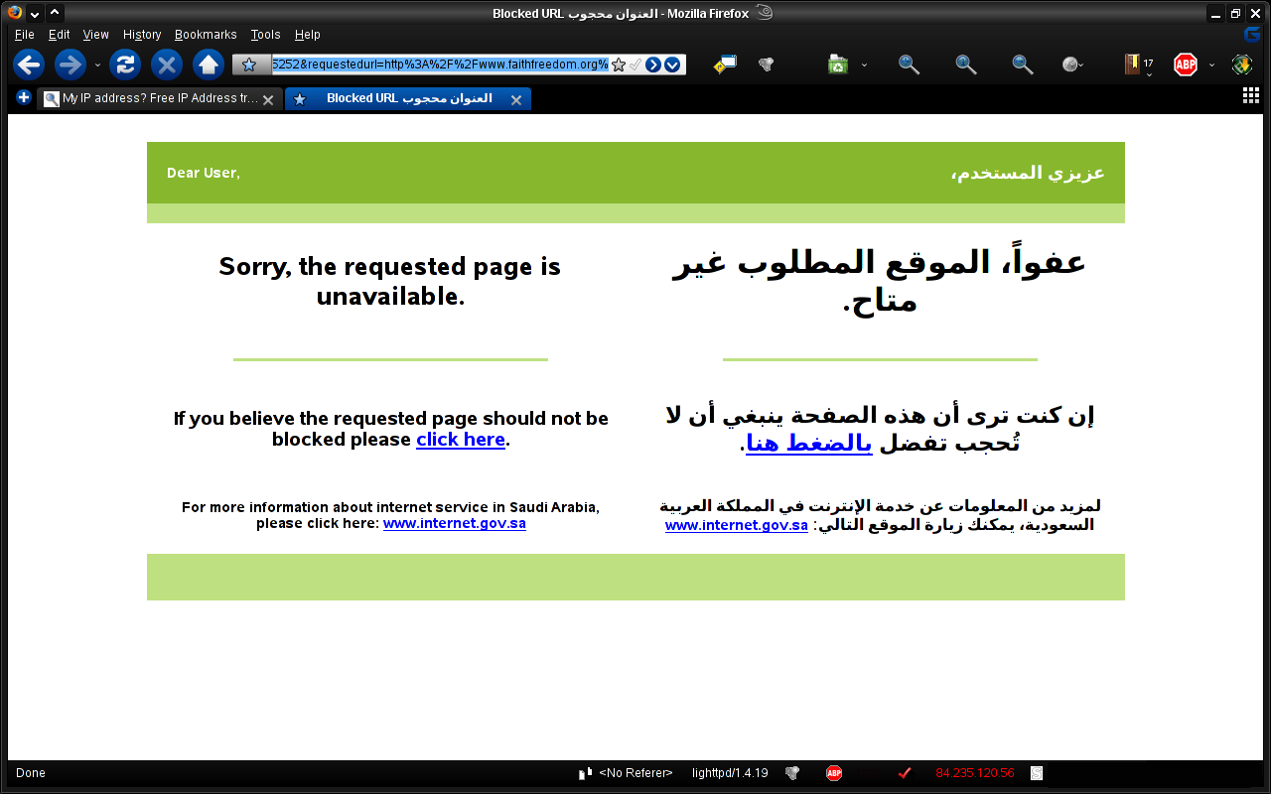Go to Home using the up-arrow icon

pyautogui.click(x=208, y=66)
